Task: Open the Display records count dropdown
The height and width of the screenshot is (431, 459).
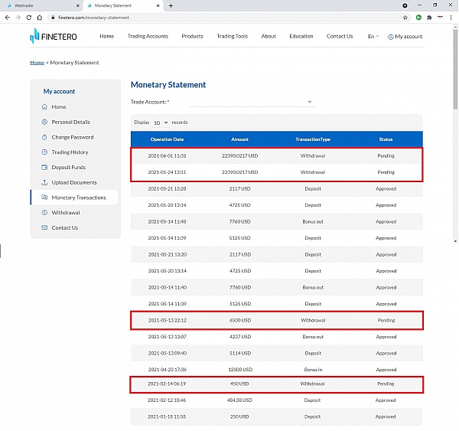Action: [161, 122]
